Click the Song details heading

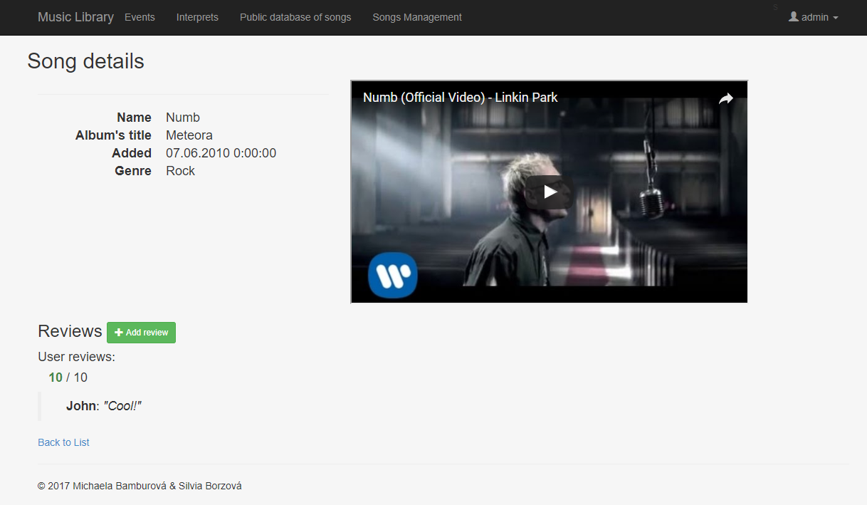pos(85,61)
